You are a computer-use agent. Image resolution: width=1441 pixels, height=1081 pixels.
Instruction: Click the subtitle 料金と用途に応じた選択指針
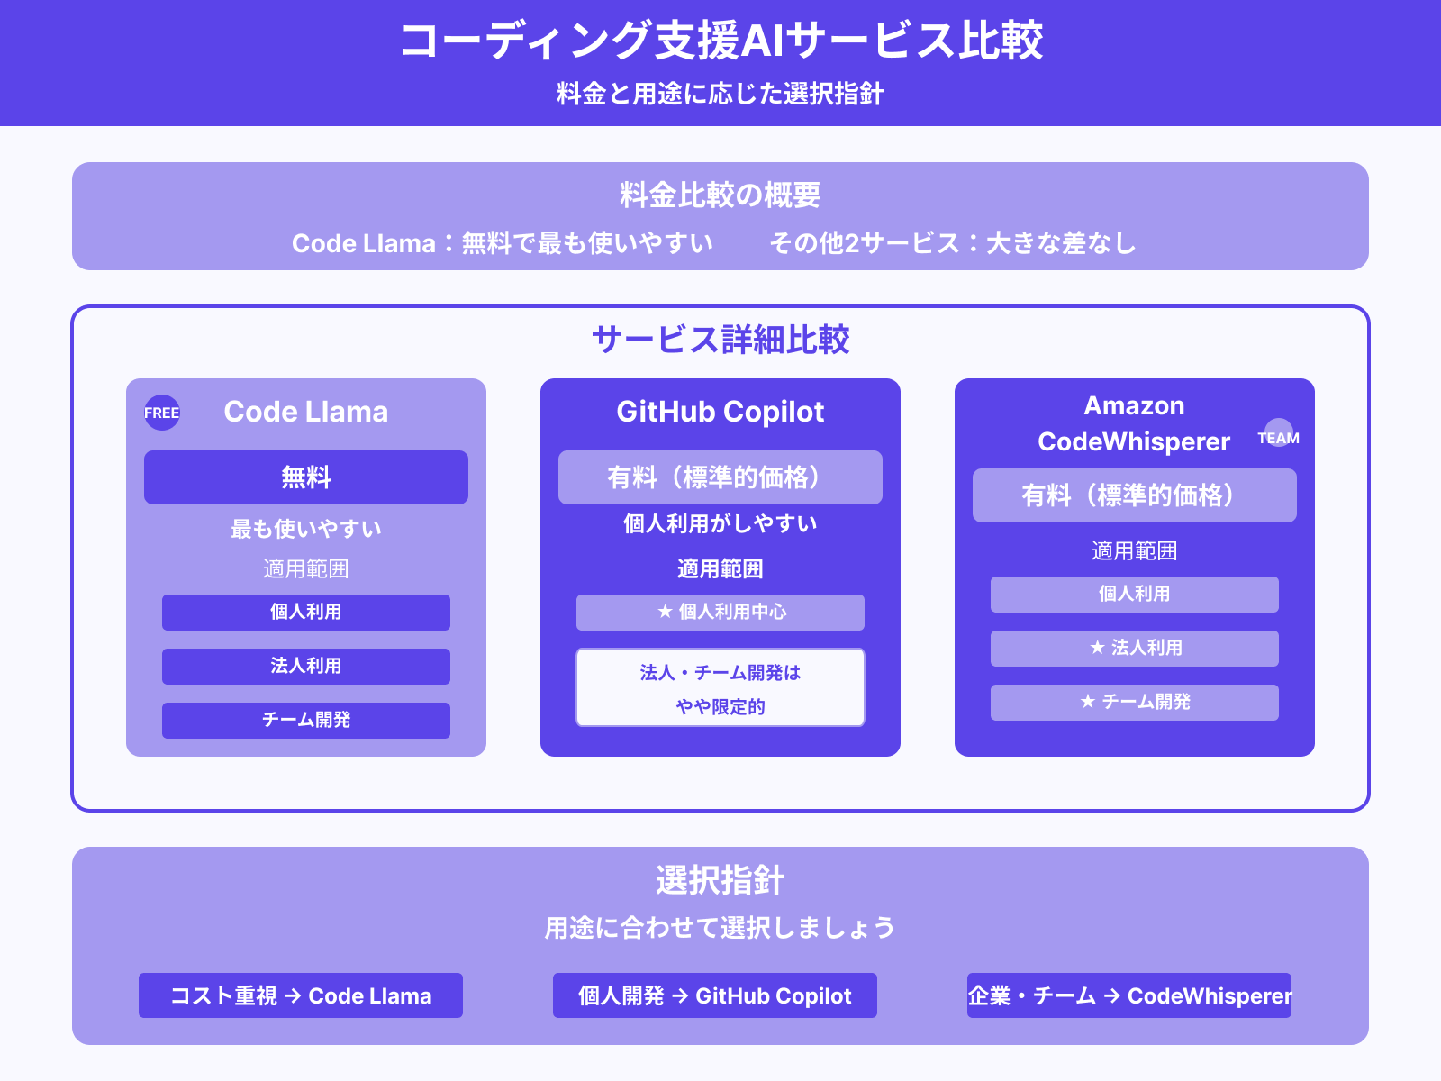click(x=720, y=94)
